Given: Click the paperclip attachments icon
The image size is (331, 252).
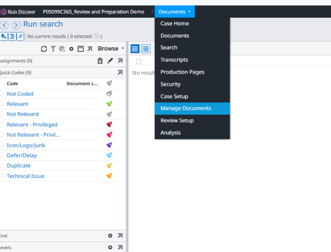Looking at the screenshot, I should pyautogui.click(x=20, y=36).
